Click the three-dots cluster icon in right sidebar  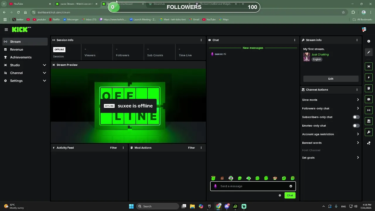pyautogui.click(x=369, y=143)
